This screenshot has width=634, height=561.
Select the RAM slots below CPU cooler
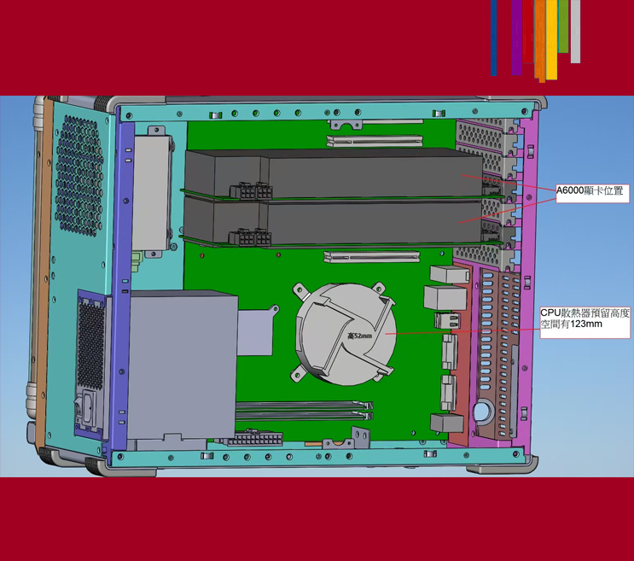tap(303, 411)
